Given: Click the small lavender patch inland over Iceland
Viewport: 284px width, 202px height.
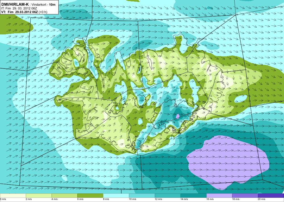Looking at the screenshot, I should point(178,116).
